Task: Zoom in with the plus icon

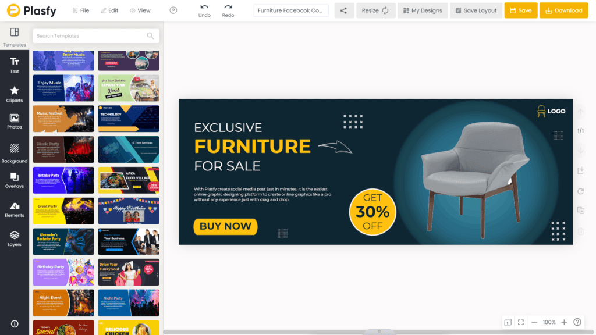Action: (x=564, y=322)
